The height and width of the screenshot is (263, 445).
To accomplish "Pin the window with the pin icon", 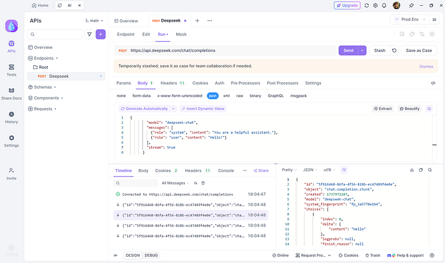I will (411, 5).
